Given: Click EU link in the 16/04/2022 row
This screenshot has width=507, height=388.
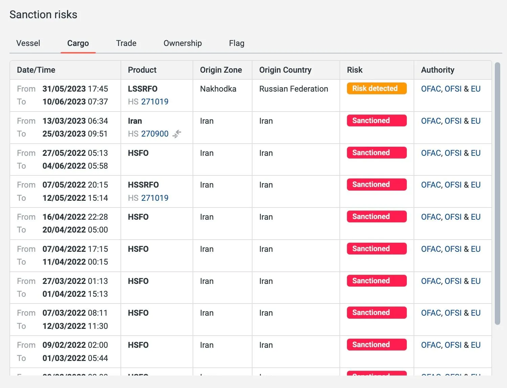Looking at the screenshot, I should pos(476,217).
